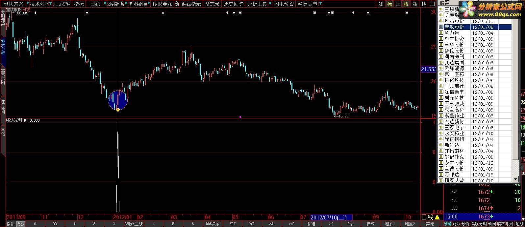Open the 财务 tab at bottom right
This screenshot has height=227, width=525.
pyautogui.click(x=457, y=224)
